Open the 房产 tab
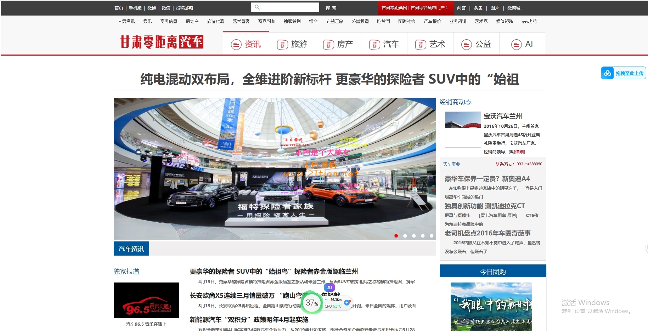This screenshot has height=331, width=648. (x=338, y=44)
